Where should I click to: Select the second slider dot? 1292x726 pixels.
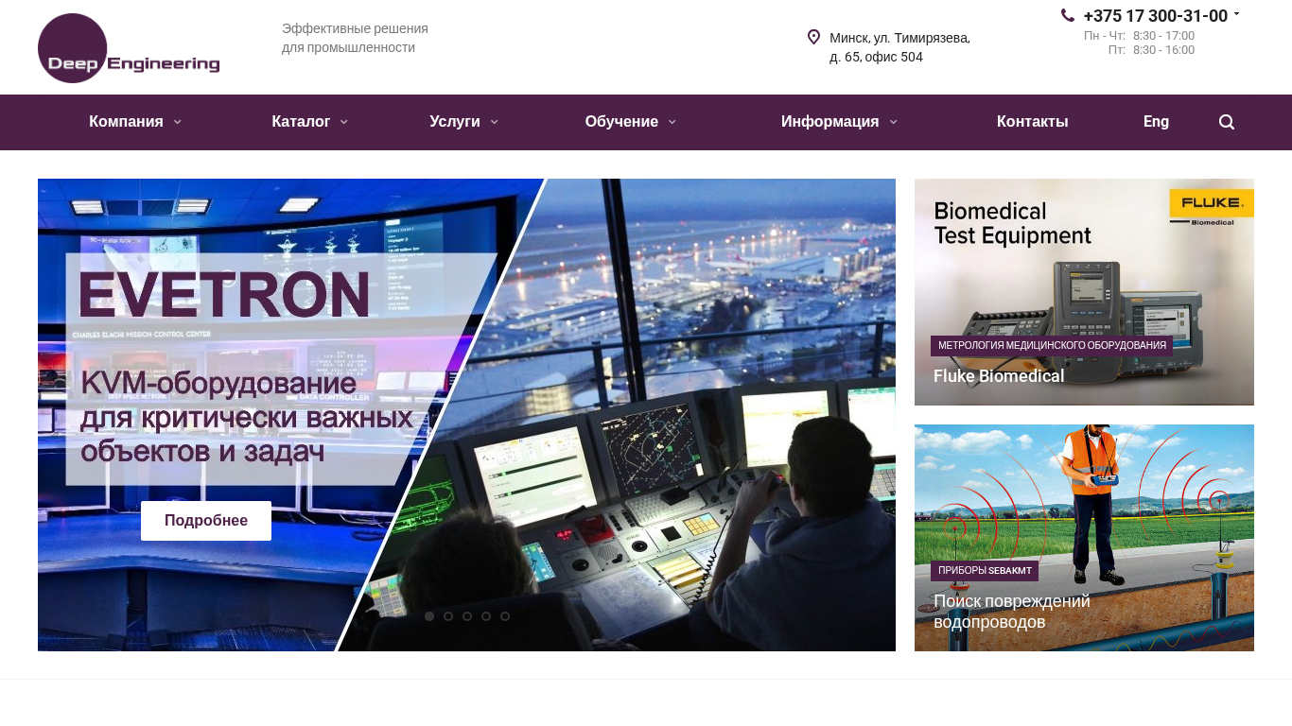click(x=448, y=616)
